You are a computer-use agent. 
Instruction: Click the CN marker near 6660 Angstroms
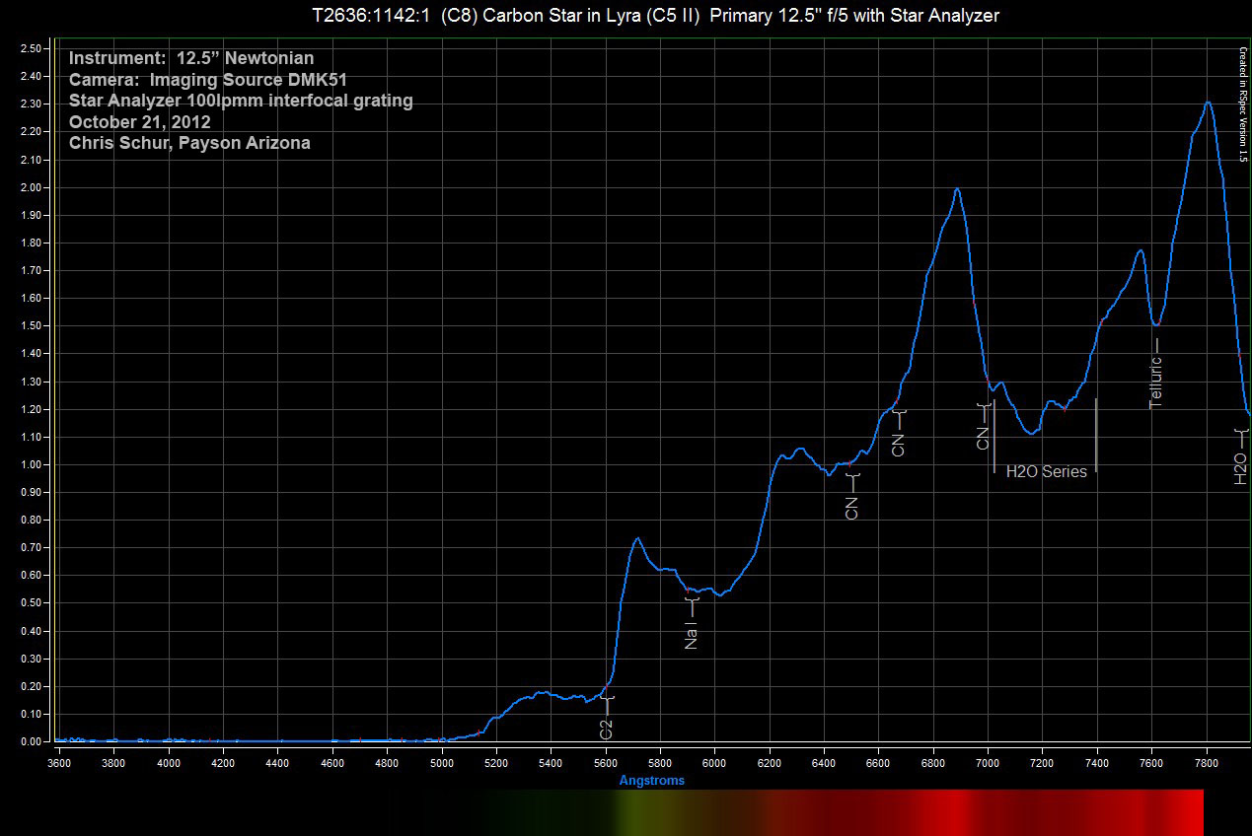[x=898, y=435]
